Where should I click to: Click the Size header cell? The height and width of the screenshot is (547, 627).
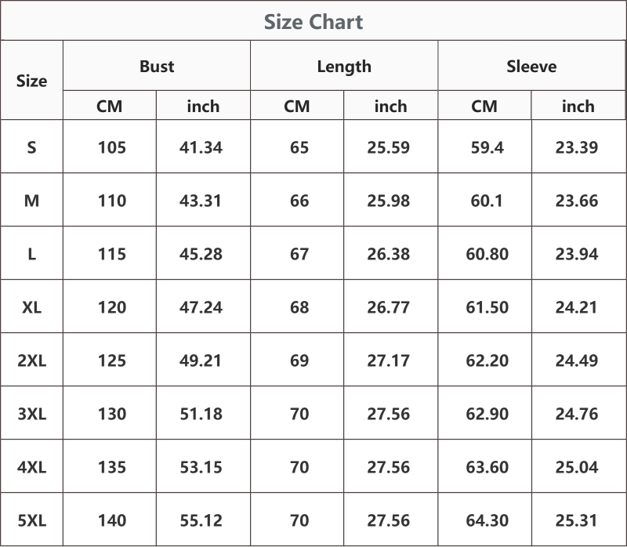click(31, 82)
